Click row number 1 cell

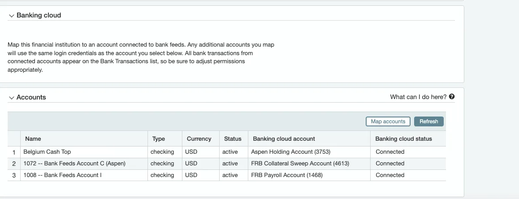14,152
